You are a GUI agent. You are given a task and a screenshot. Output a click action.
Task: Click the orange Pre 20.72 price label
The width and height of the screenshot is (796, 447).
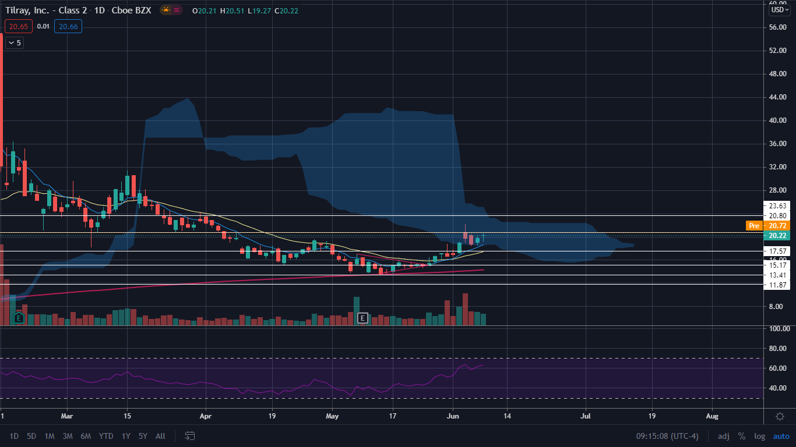click(769, 225)
